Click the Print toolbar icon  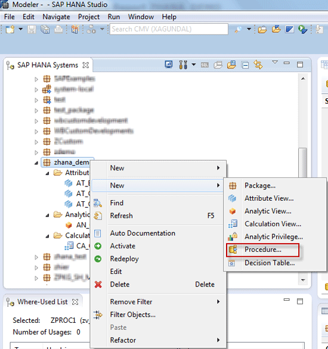pos(58,29)
